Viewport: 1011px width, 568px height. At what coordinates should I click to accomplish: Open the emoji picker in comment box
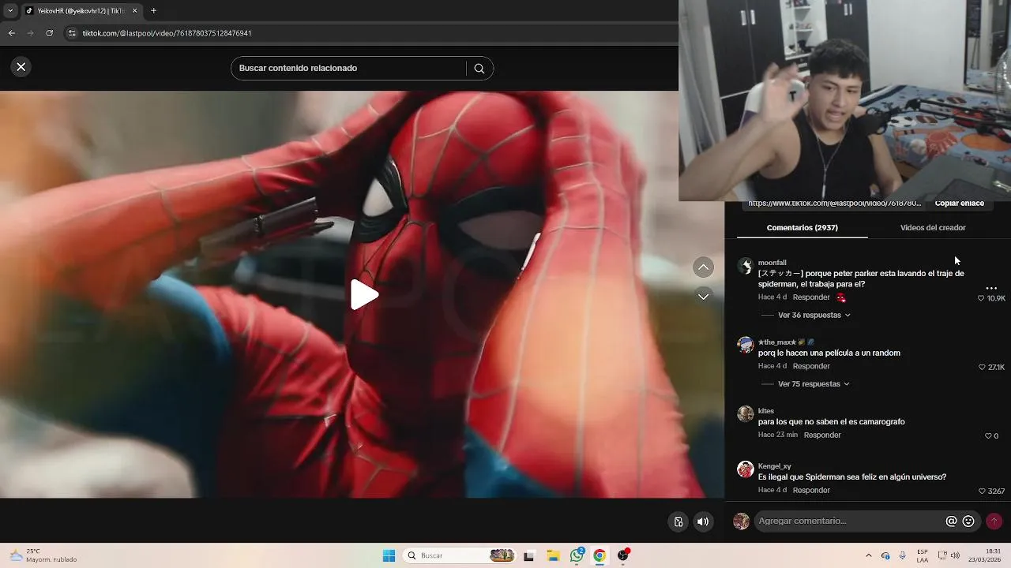coord(968,521)
